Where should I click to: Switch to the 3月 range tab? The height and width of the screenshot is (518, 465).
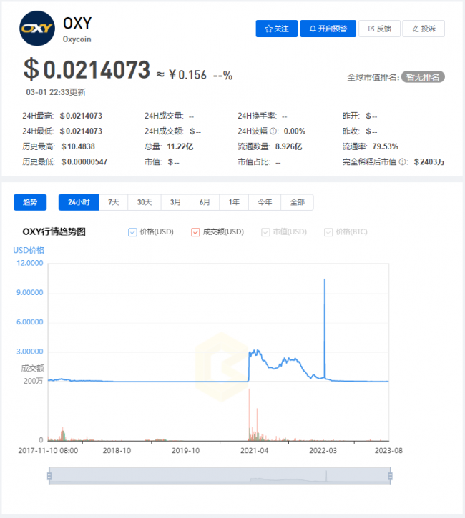click(x=175, y=202)
